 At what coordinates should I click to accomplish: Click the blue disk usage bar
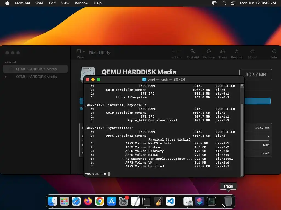pyautogui.click(x=257, y=101)
